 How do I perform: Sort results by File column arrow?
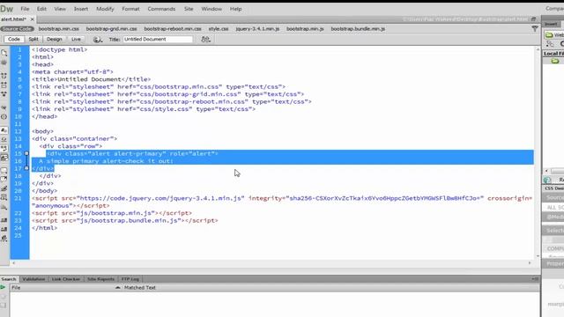[117, 288]
